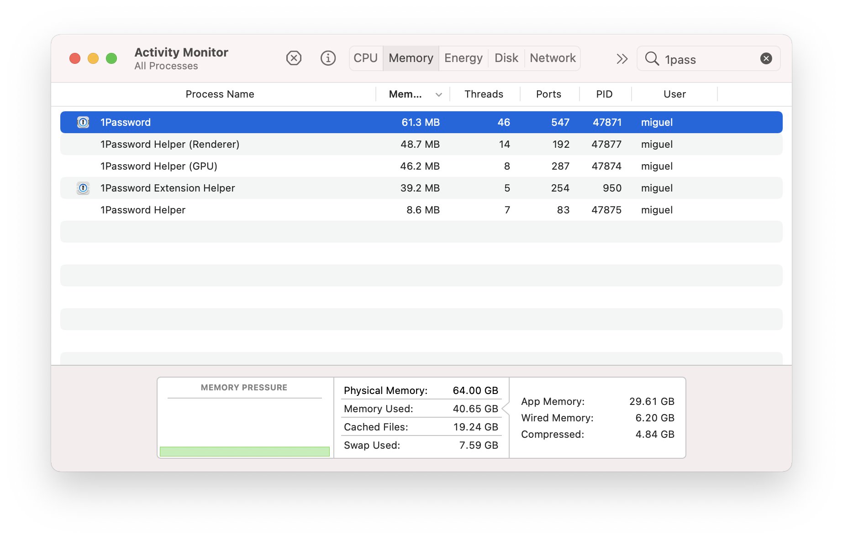This screenshot has height=539, width=843.
Task: Click the Memory Pressure graph
Action: coord(245,427)
